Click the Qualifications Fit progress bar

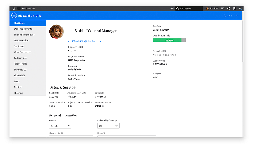click(170, 40)
